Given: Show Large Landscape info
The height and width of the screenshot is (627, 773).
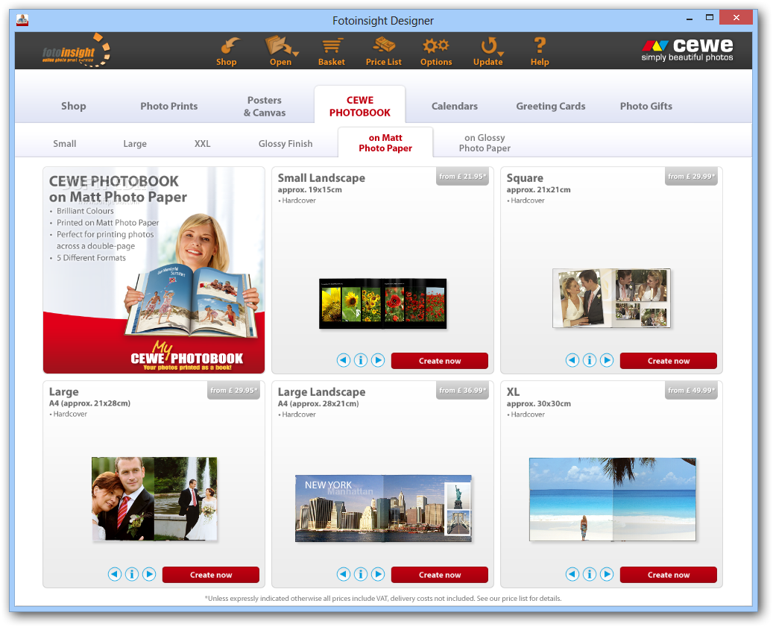Looking at the screenshot, I should click(361, 574).
